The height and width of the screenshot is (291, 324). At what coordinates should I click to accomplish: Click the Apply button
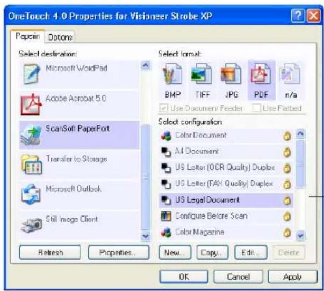click(x=293, y=277)
